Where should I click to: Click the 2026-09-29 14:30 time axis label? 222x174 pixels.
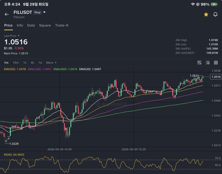click(x=60, y=149)
